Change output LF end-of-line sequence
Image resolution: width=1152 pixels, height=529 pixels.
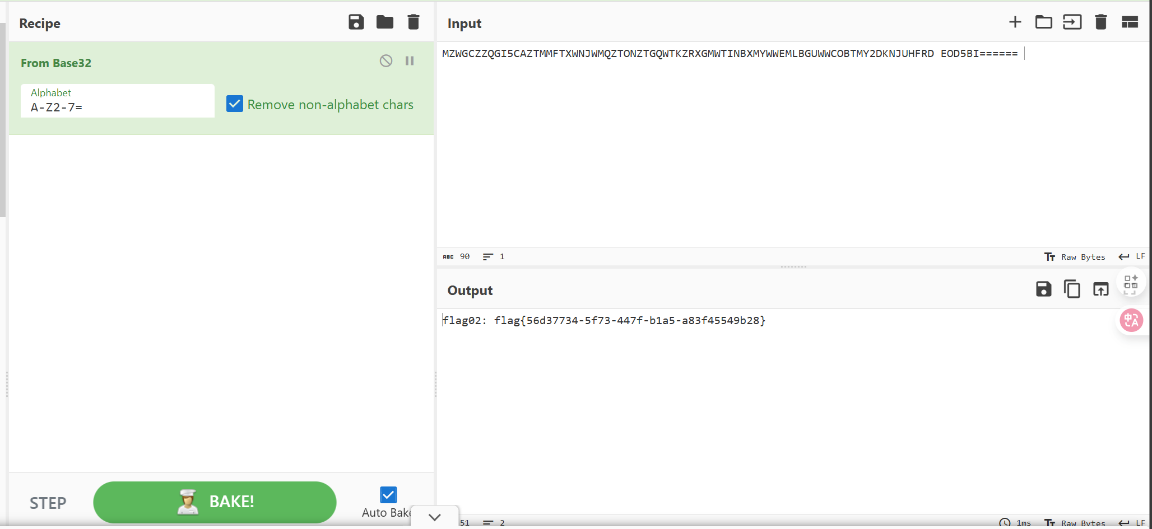[x=1132, y=523]
